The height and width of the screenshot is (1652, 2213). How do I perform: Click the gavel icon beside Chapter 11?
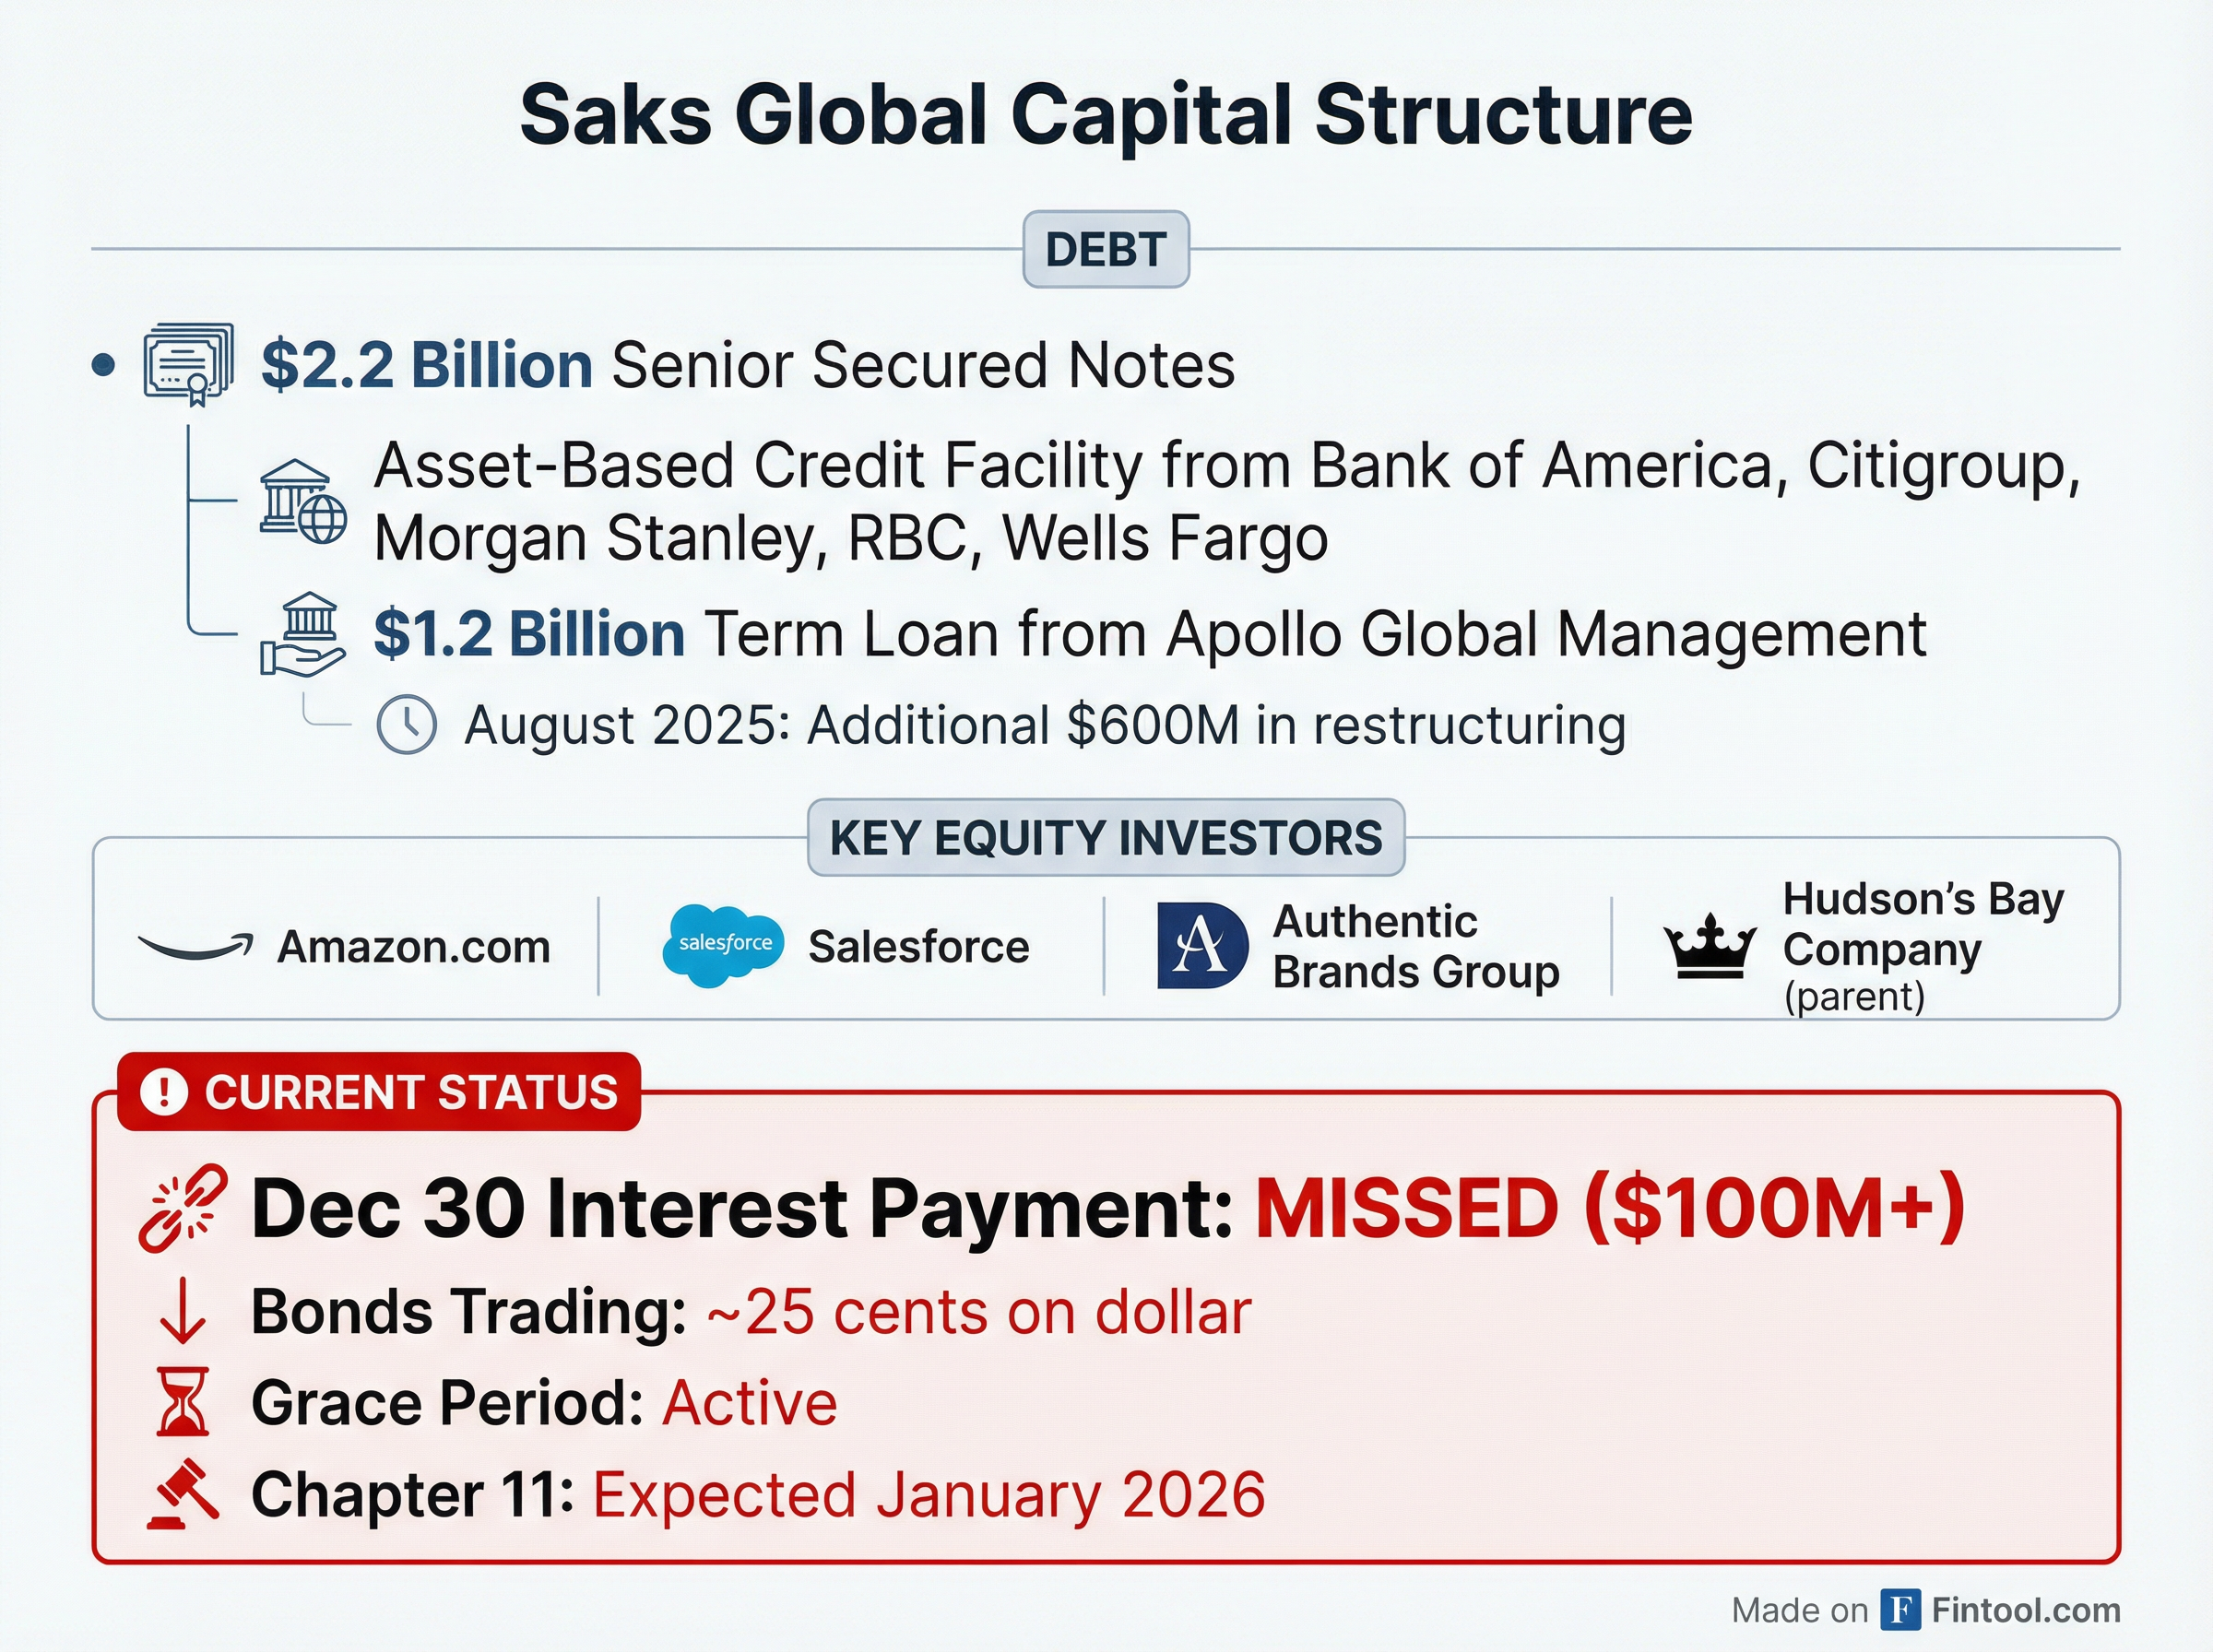point(183,1495)
